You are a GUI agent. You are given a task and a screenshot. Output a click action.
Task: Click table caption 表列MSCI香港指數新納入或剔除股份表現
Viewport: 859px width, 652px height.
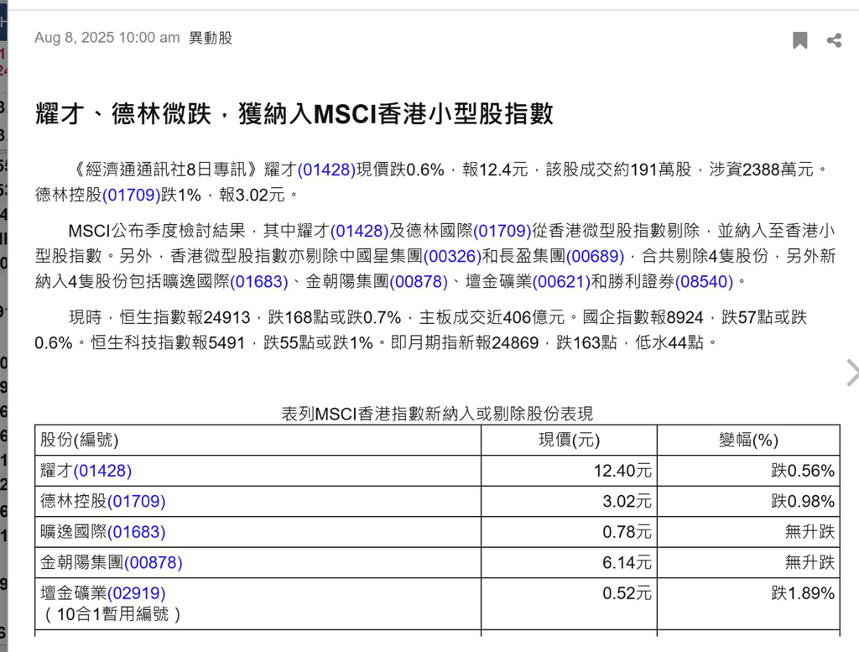coord(437,414)
